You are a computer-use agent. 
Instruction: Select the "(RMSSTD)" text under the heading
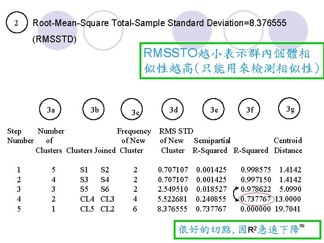54,39
